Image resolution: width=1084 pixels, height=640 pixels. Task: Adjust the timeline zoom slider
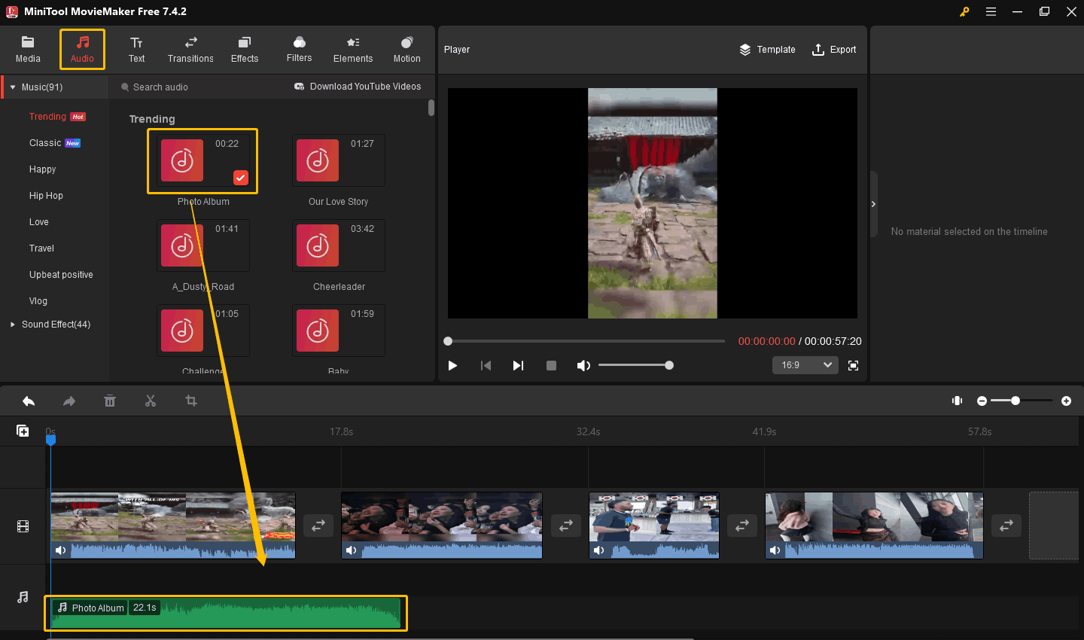1022,401
